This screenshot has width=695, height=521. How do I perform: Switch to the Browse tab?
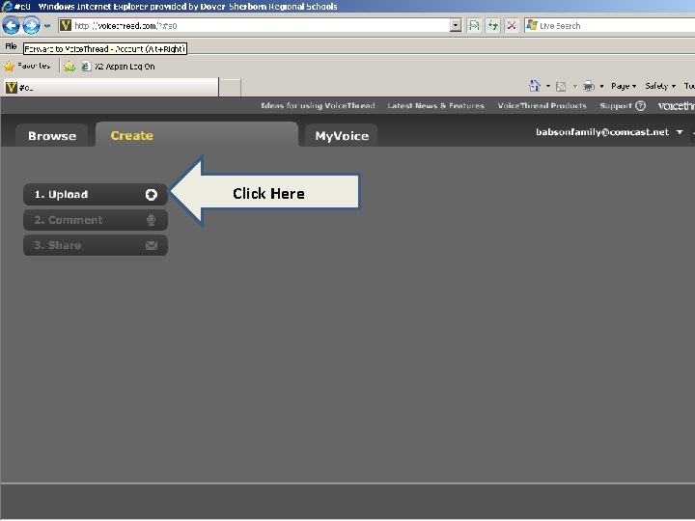[x=52, y=136]
